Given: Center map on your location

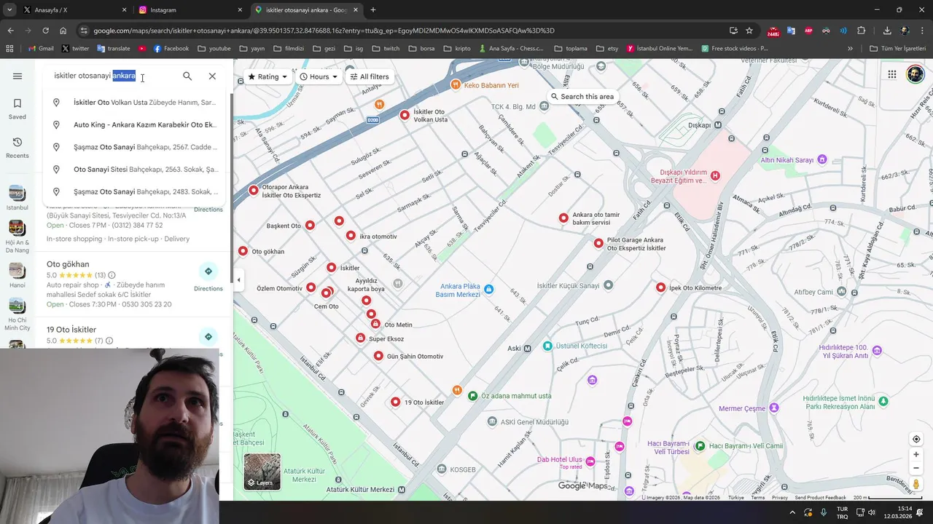Looking at the screenshot, I should pyautogui.click(x=916, y=439).
